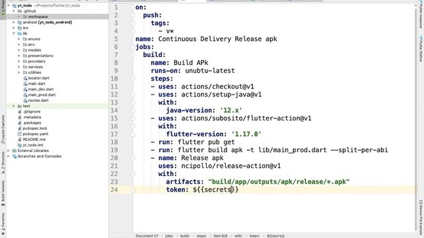Viewport: 424px width, 238px height.
Task: Select pubspec.lock in project tree
Action: pos(35,128)
